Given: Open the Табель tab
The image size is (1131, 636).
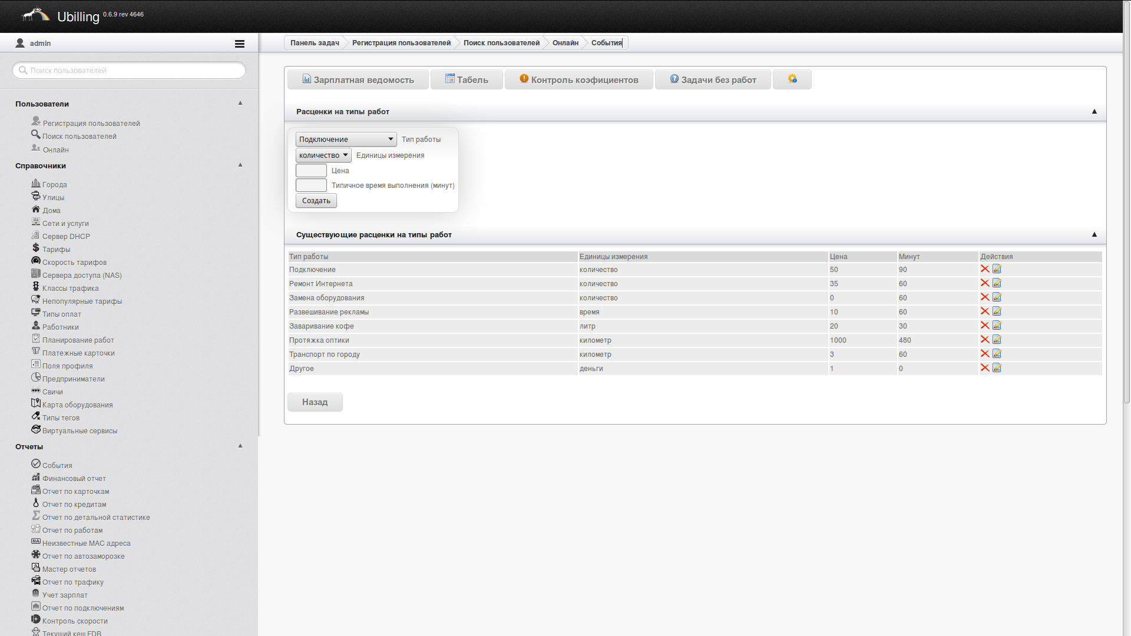Looking at the screenshot, I should pyautogui.click(x=467, y=79).
